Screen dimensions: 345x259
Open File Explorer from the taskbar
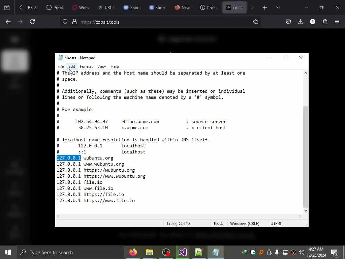tap(149, 252)
